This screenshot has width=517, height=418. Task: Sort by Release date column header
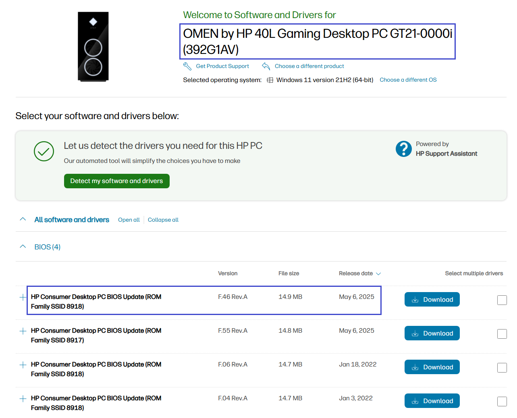pyautogui.click(x=360, y=273)
